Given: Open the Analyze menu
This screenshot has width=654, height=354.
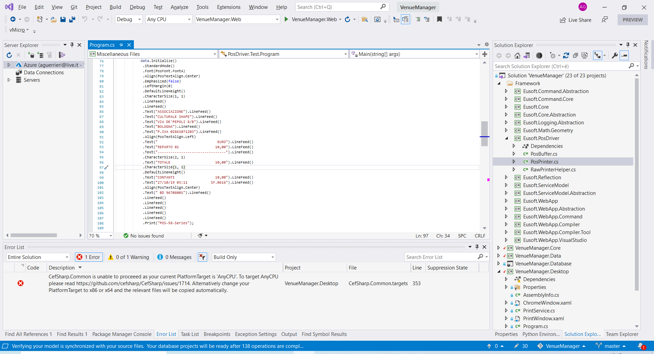Looking at the screenshot, I should 180,7.
